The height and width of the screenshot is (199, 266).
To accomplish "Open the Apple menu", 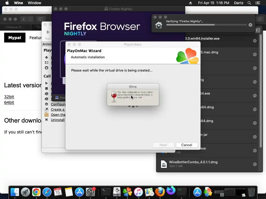I will pyautogui.click(x=7, y=3).
